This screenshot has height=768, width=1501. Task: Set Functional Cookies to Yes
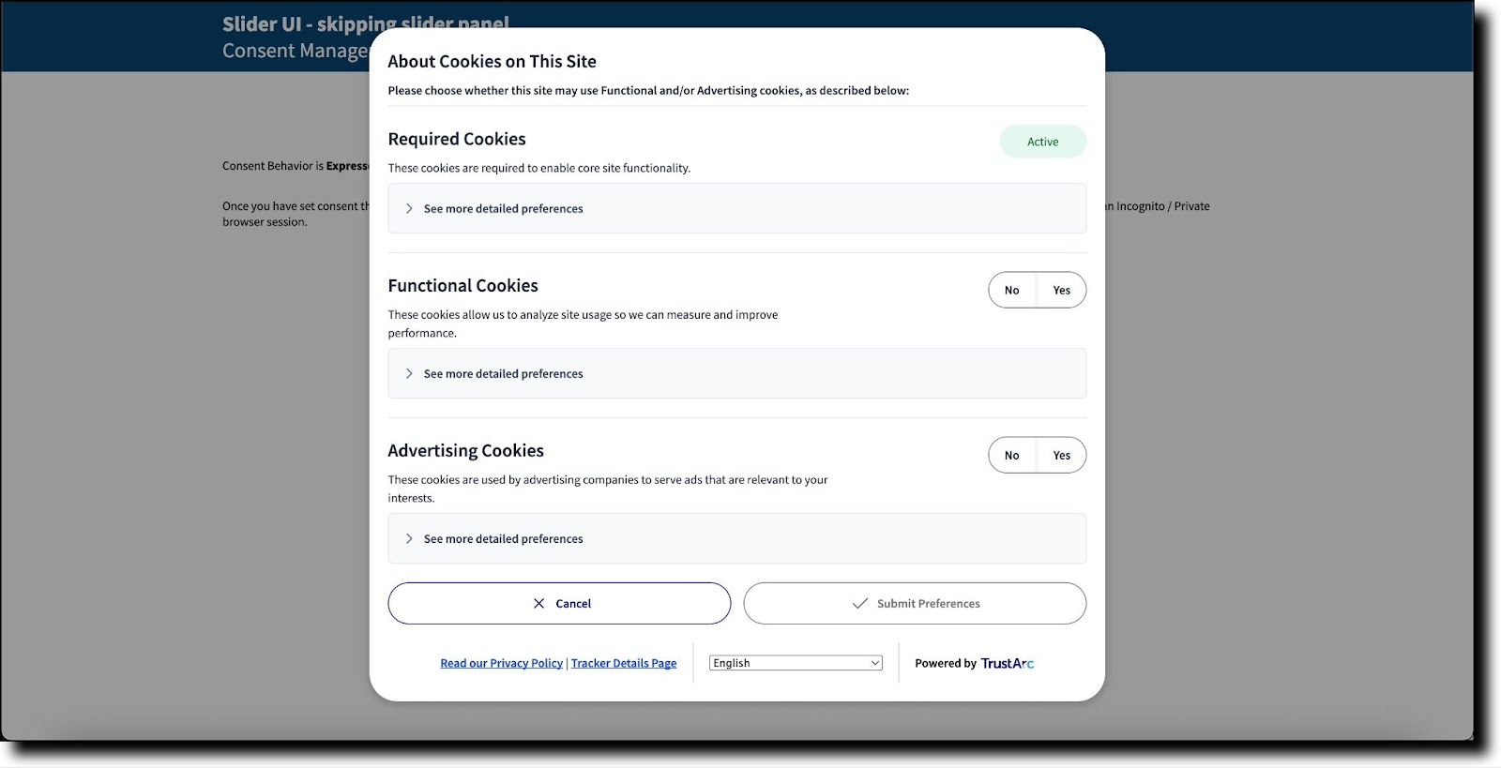click(x=1061, y=290)
